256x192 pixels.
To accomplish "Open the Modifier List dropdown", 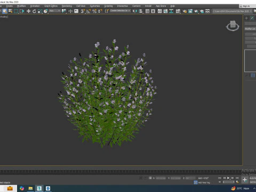I will pos(250,29).
